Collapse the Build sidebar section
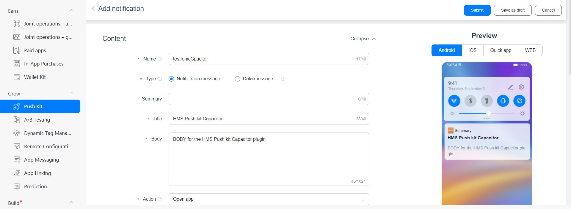The height and width of the screenshot is (209, 571). pyautogui.click(x=72, y=202)
